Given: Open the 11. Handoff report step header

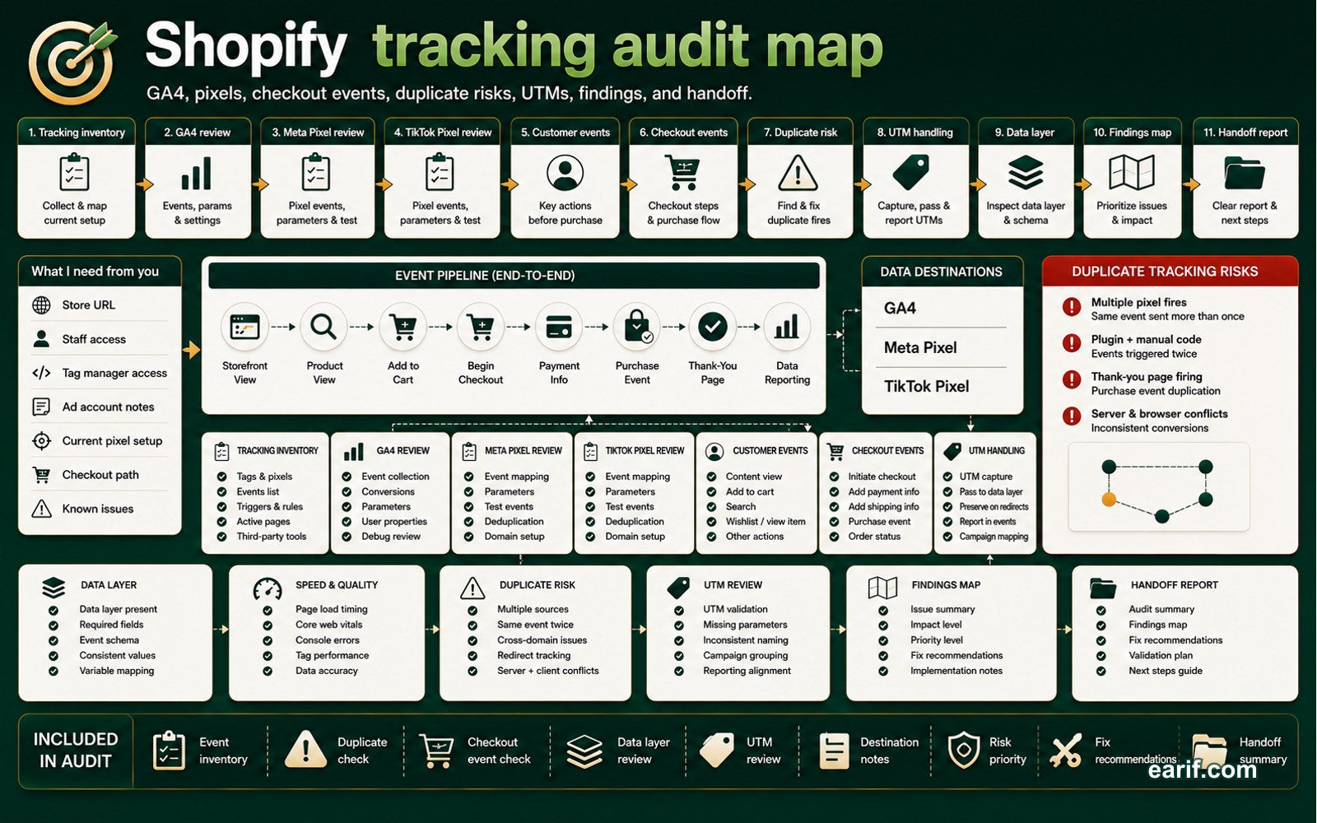Looking at the screenshot, I should pos(1245,132).
